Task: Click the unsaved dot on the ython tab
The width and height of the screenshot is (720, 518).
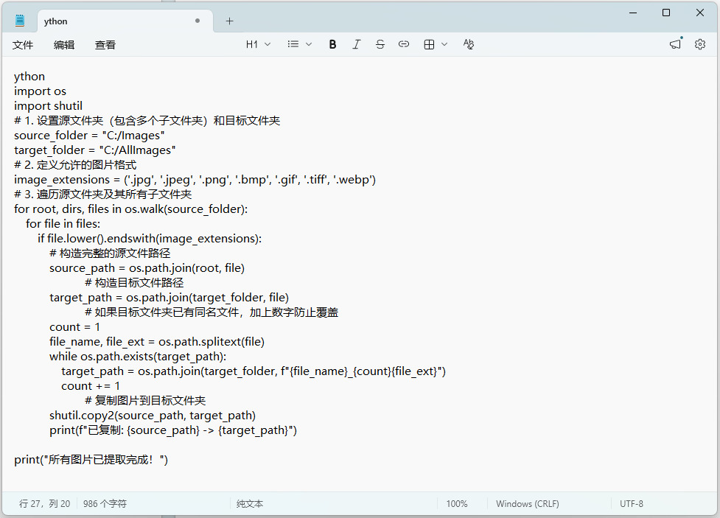Action: tap(198, 21)
